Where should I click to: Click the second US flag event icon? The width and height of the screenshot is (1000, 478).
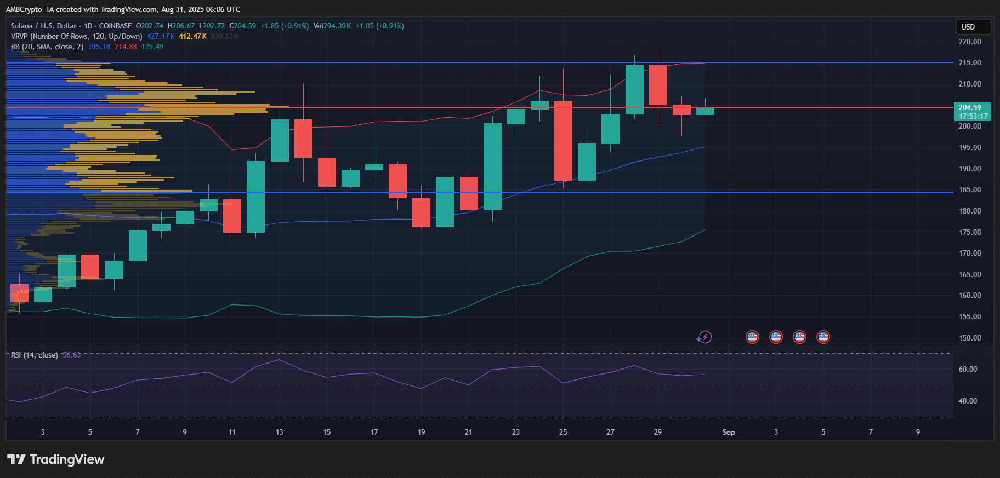point(776,337)
